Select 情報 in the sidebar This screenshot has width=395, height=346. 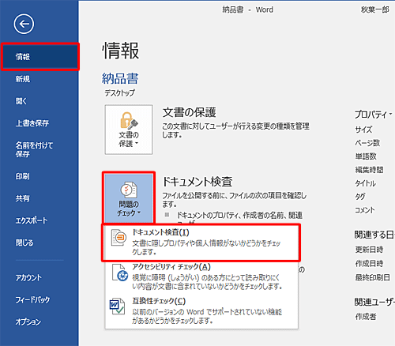click(40, 57)
